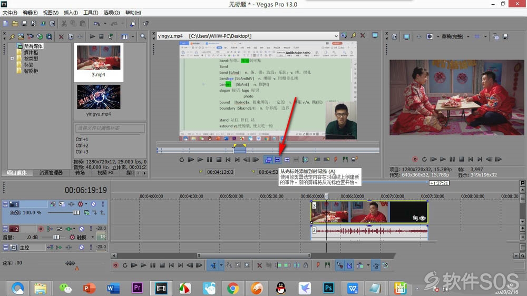
Task: Expand the 按类型 tree node
Action: point(12,58)
